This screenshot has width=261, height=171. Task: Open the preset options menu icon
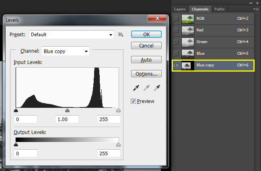[x=121, y=35]
